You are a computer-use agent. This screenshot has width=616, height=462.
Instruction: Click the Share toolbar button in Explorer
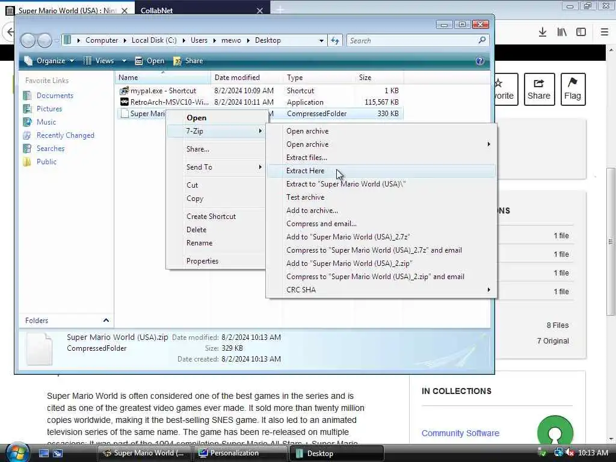coord(188,61)
